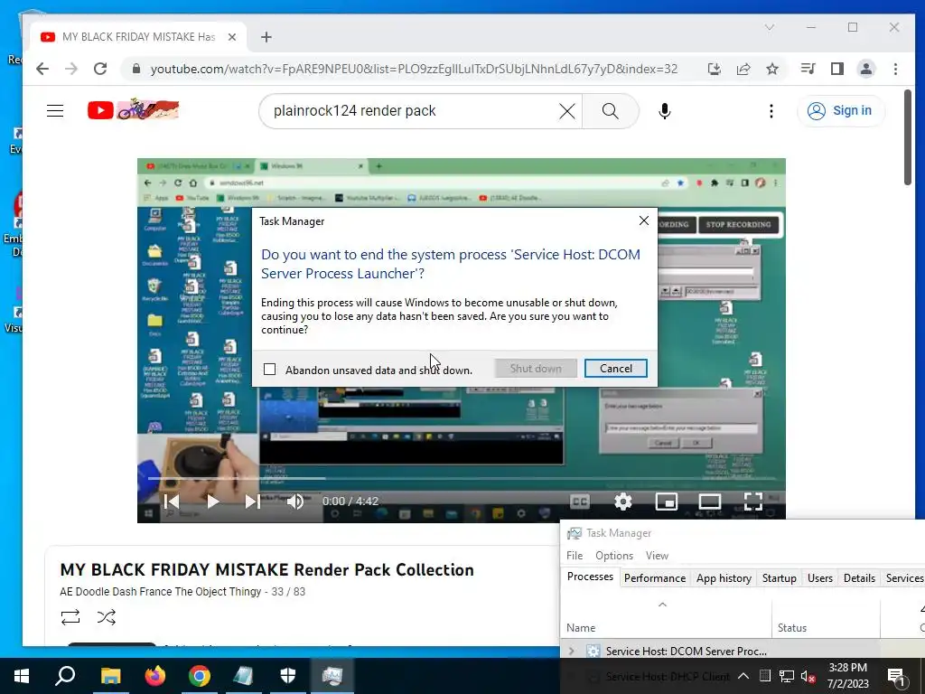Enable miniplayer mode
The width and height of the screenshot is (925, 694).
click(x=666, y=502)
